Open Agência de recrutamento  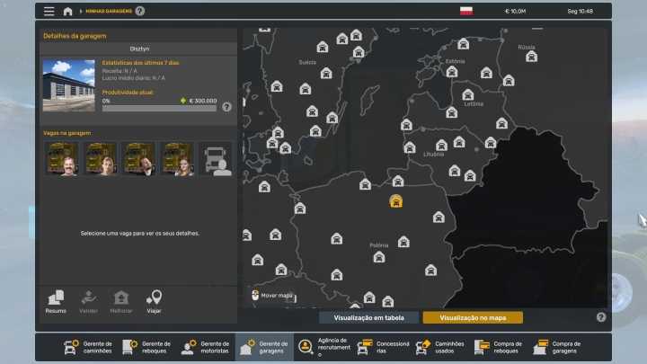pyautogui.click(x=323, y=347)
